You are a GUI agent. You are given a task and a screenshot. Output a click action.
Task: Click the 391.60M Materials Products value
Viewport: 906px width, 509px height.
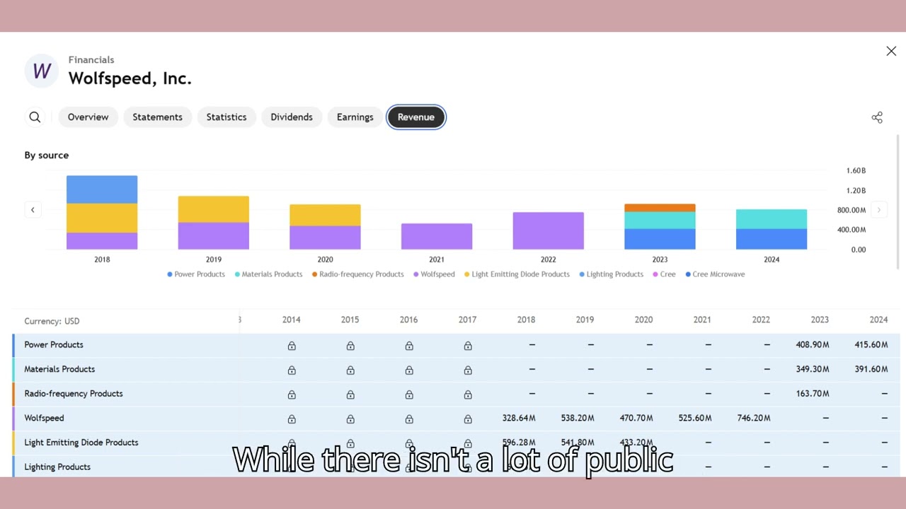tap(871, 369)
